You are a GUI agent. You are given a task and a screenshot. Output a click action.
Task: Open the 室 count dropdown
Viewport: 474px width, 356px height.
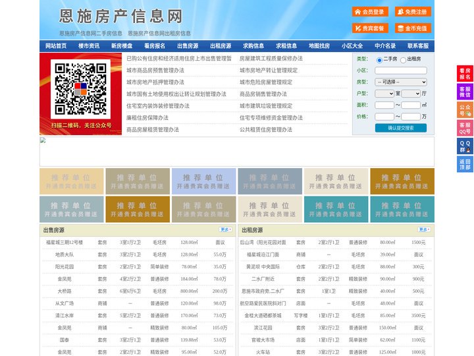(384, 94)
